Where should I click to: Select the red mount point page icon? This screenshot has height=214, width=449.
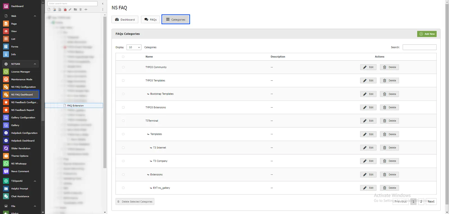65,10
